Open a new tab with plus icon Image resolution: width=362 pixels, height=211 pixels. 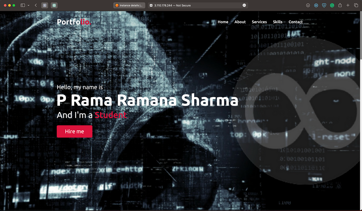click(x=348, y=5)
